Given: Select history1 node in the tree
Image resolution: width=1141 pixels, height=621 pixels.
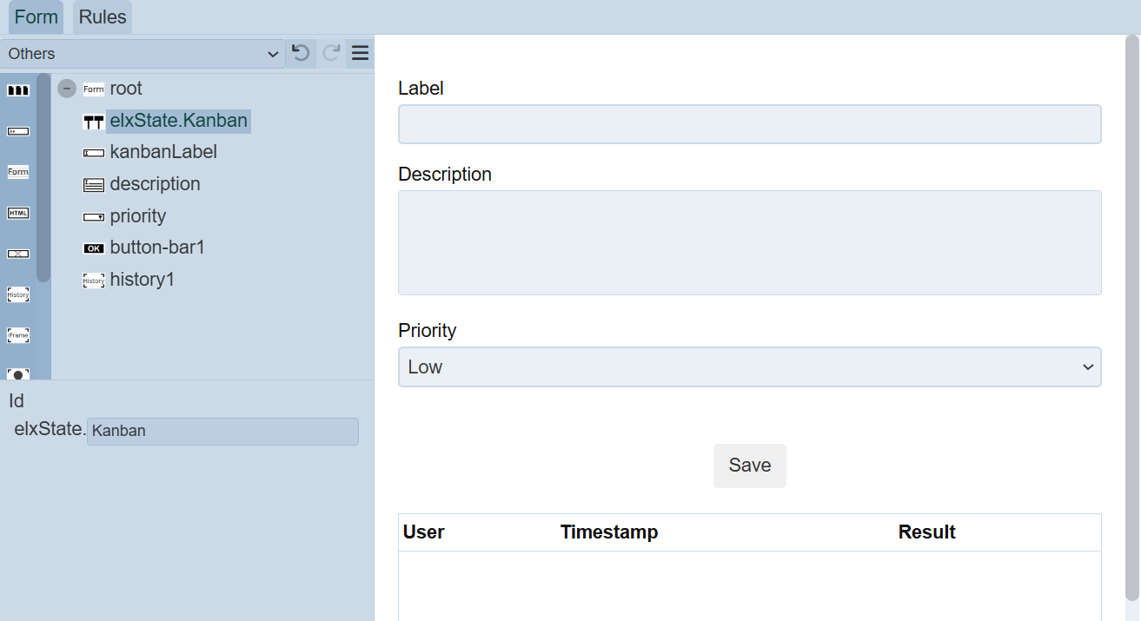Looking at the screenshot, I should pos(142,280).
